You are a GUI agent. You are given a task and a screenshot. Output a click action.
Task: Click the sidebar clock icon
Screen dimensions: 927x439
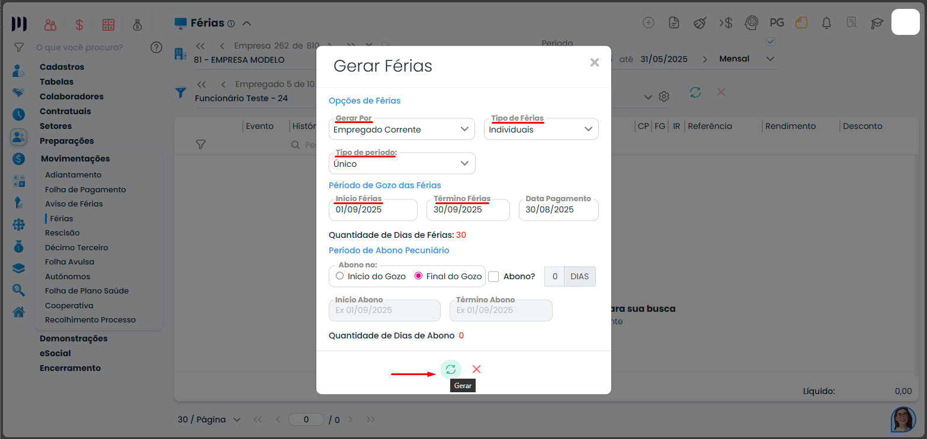point(18,115)
